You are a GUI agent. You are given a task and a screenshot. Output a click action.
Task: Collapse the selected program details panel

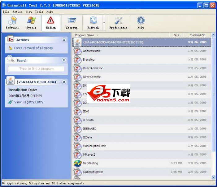[64, 82]
